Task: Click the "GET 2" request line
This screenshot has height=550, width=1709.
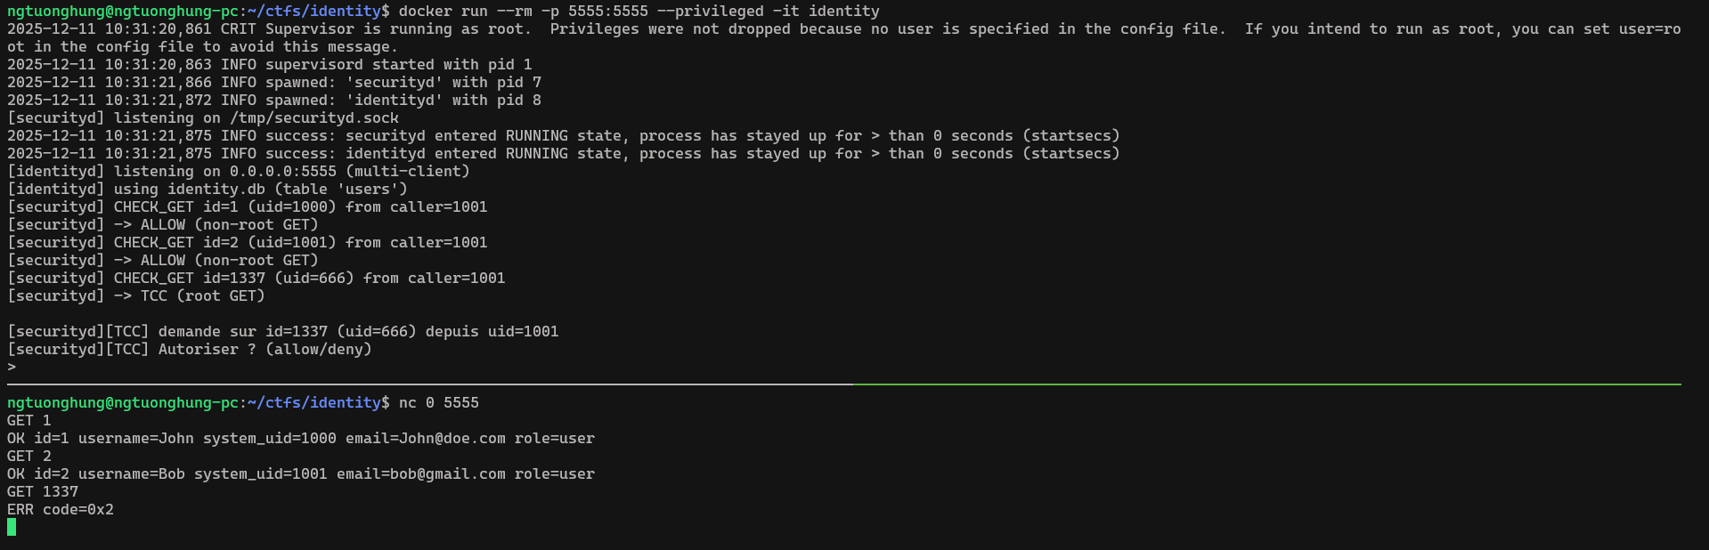Action: pyautogui.click(x=29, y=456)
